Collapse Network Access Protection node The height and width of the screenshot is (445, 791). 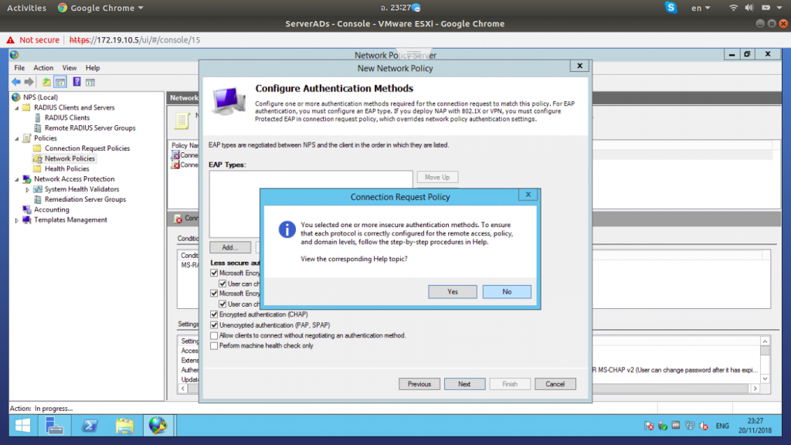tap(17, 179)
